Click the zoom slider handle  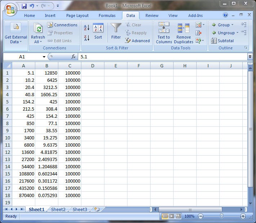(x=221, y=216)
